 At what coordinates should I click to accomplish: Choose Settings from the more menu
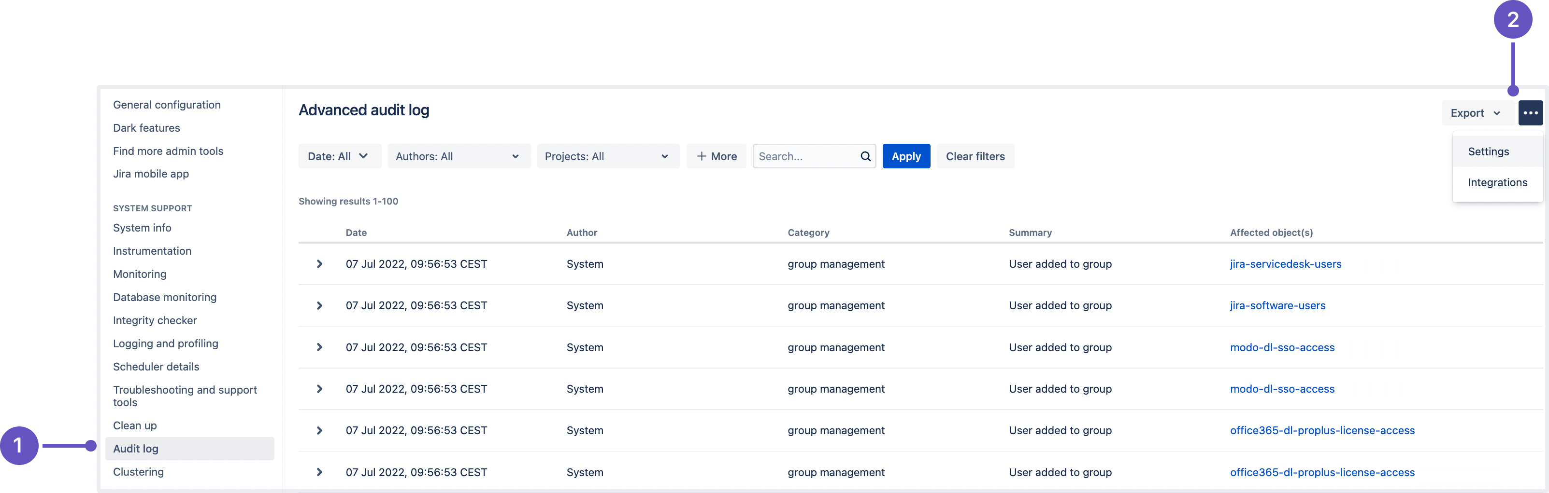[1488, 151]
